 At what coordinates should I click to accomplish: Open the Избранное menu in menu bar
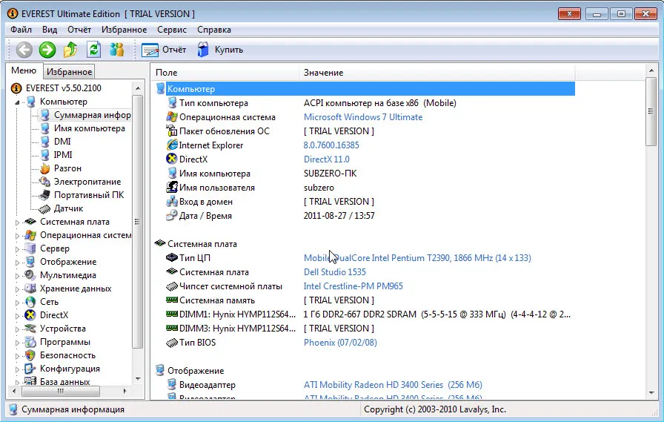[x=124, y=30]
